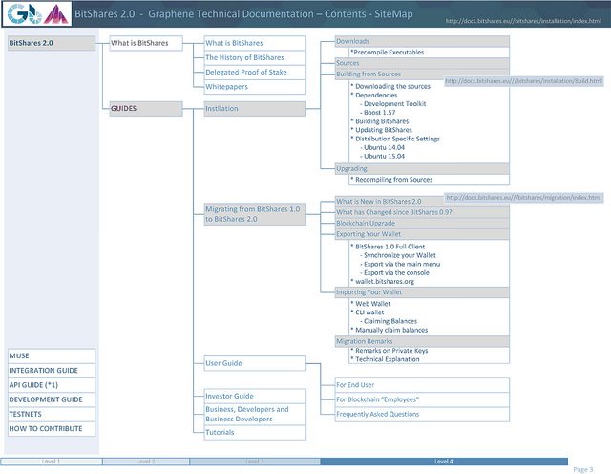Open What has Changed since BitShares 0.9?
The image size is (611, 474).
[422, 212]
